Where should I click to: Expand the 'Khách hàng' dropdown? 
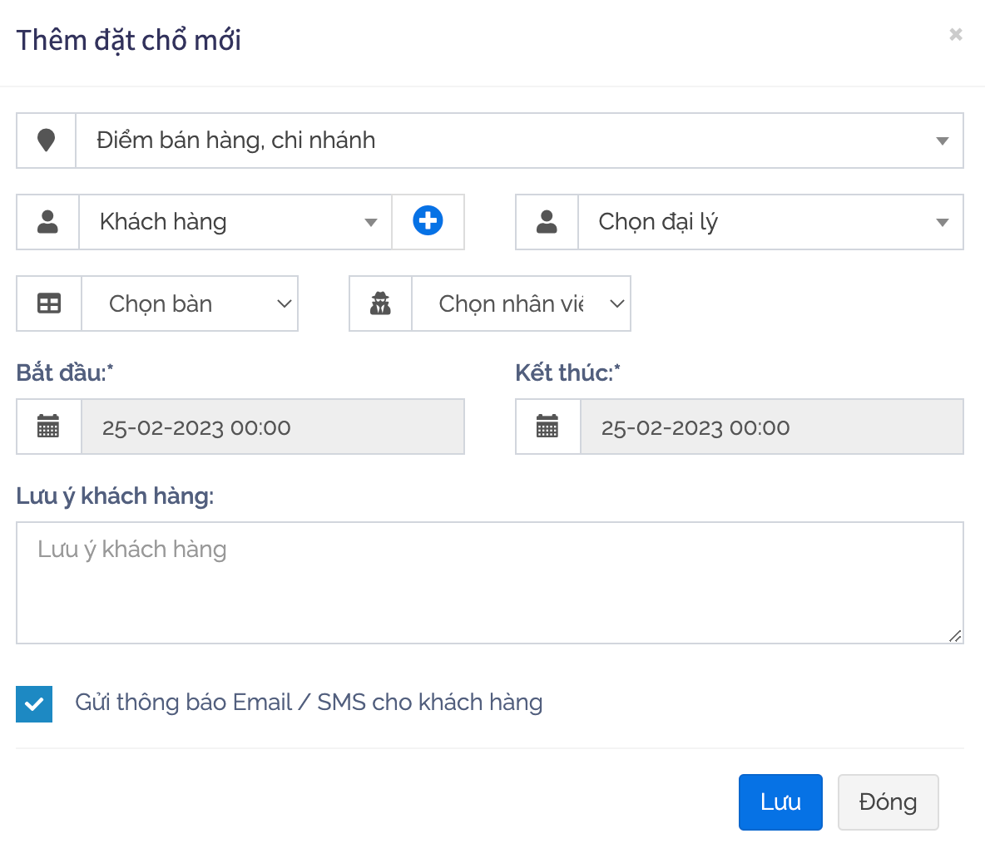coord(235,222)
